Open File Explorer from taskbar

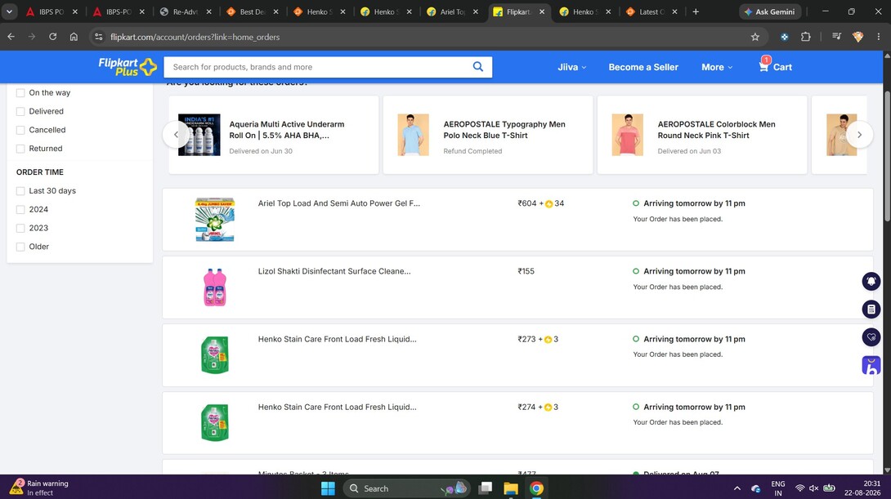[x=511, y=488]
